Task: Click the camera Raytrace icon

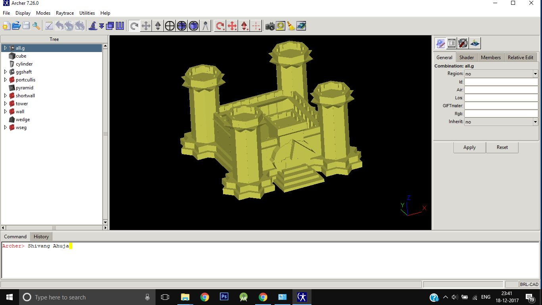Action: tap(270, 26)
